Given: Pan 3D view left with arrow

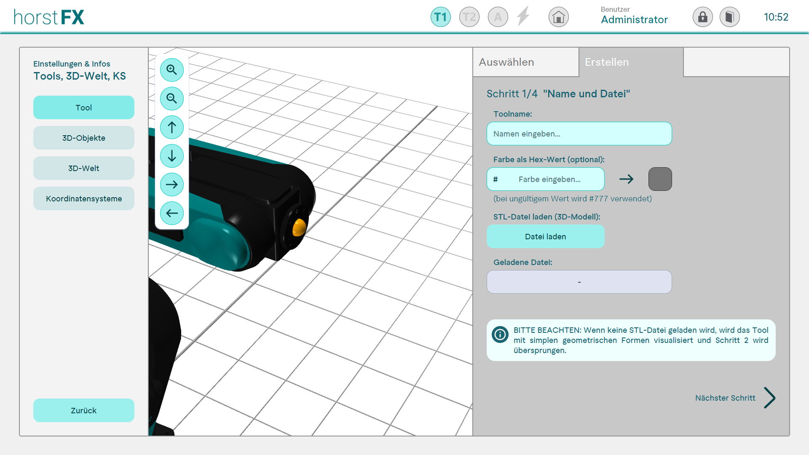Looking at the screenshot, I should (171, 213).
